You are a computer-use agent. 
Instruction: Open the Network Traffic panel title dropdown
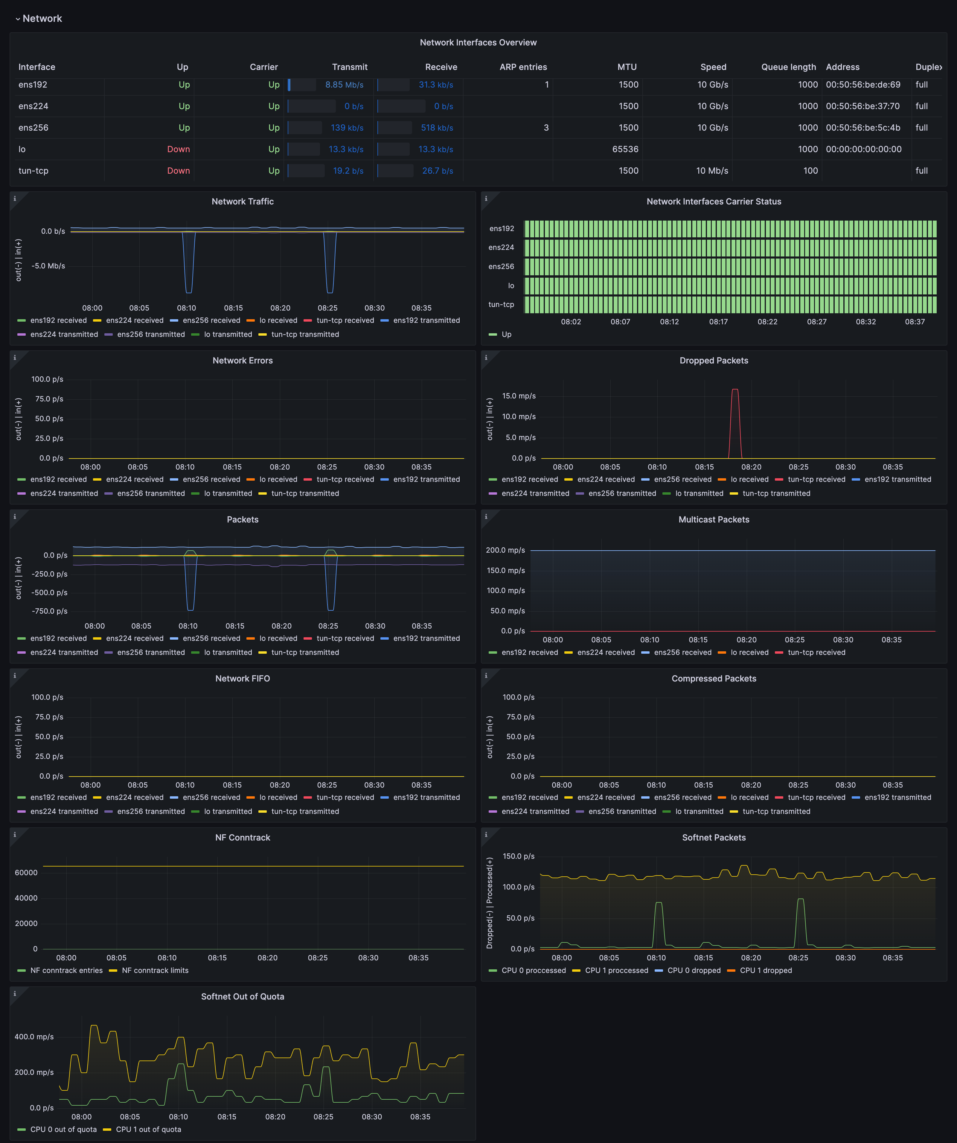[242, 201]
